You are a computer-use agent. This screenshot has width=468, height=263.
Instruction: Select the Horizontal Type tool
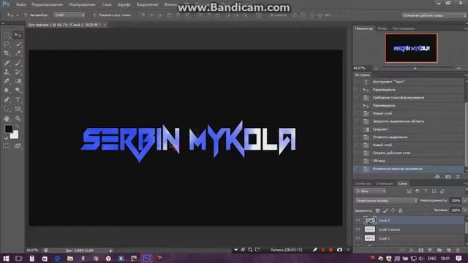coord(18,99)
